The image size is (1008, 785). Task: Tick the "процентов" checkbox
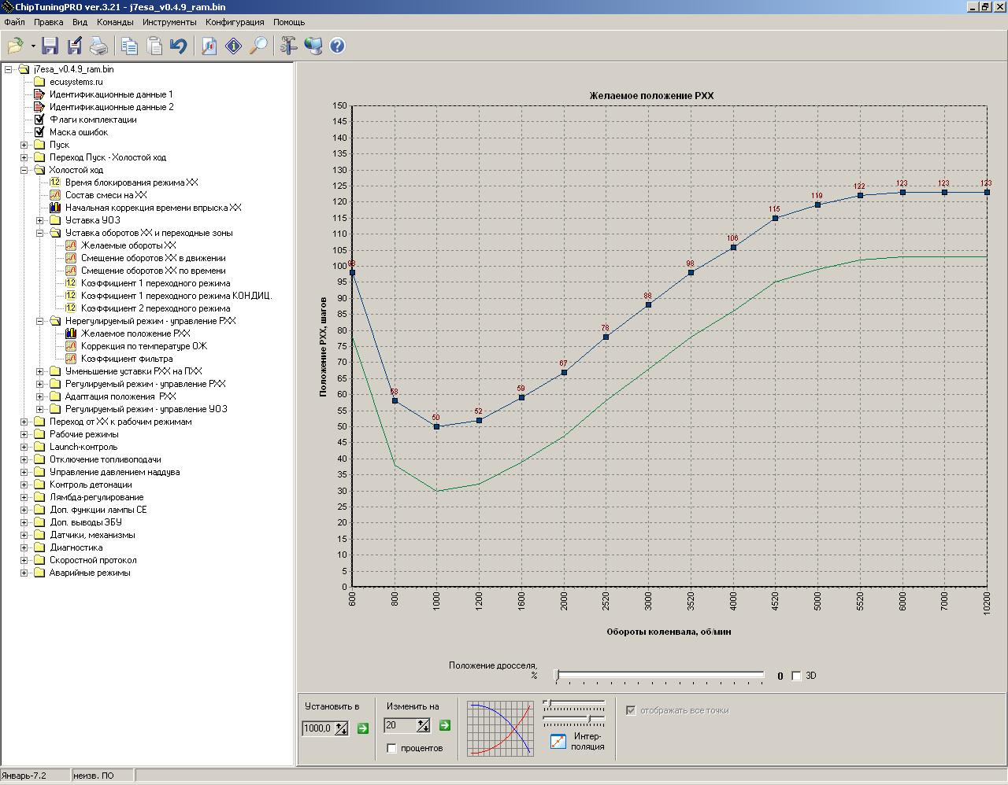(391, 748)
